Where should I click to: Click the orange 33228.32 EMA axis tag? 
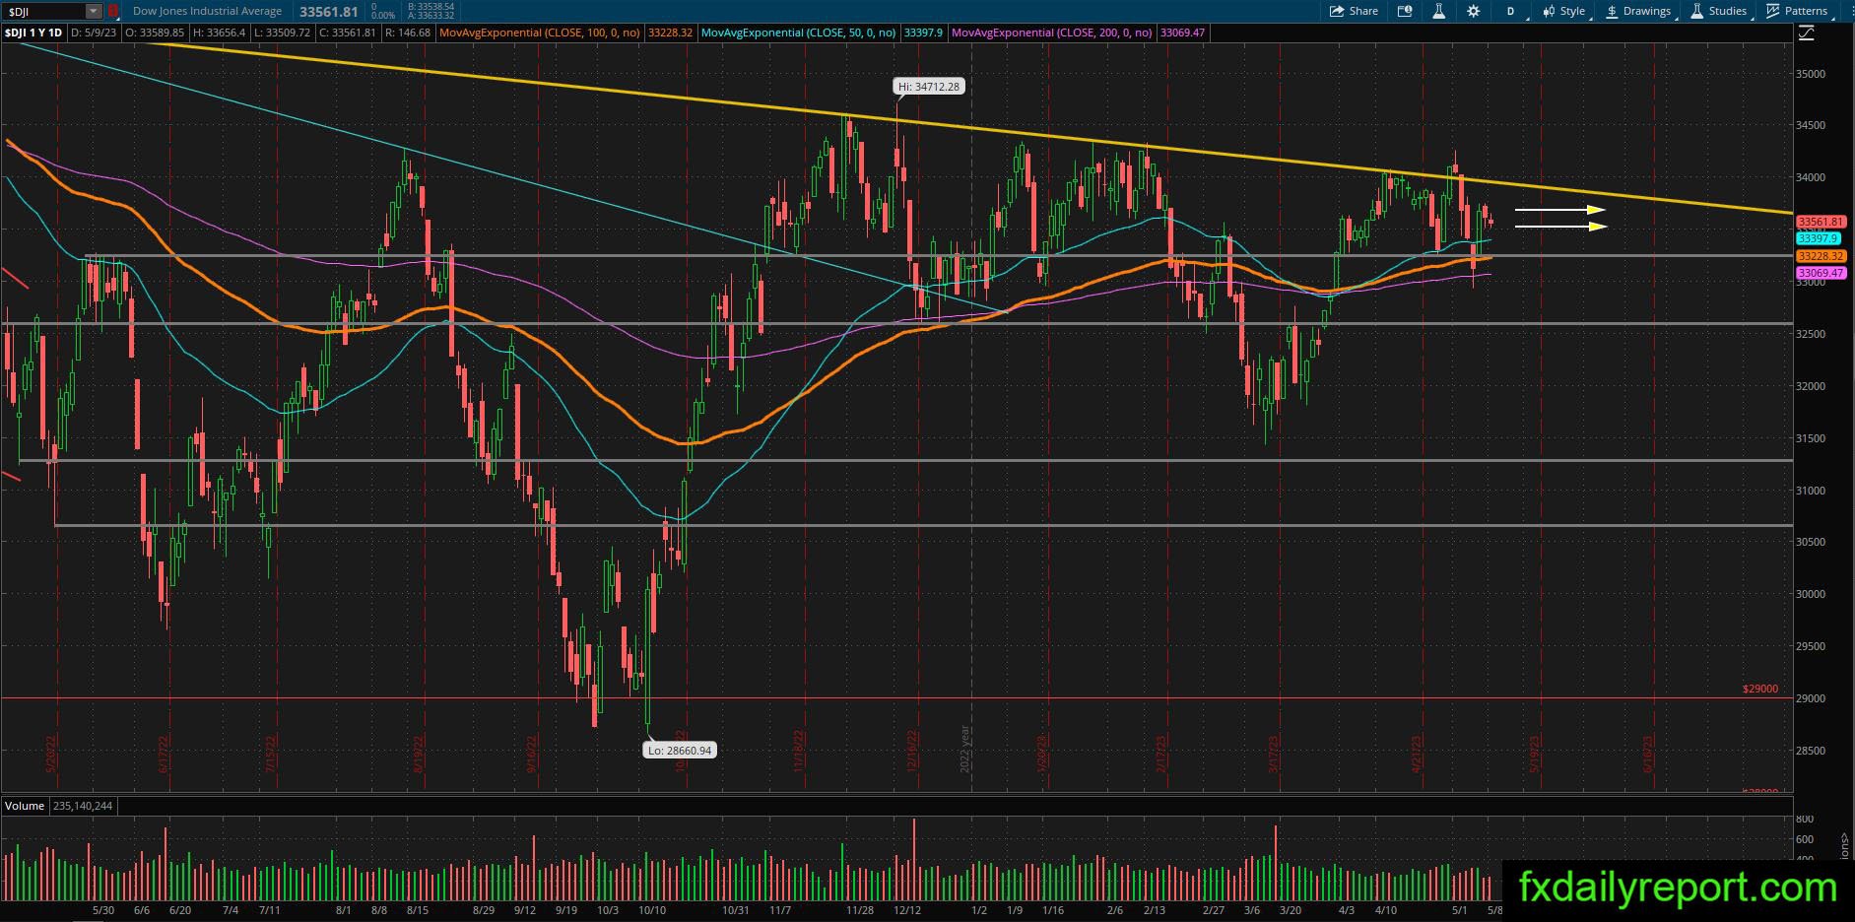1821,256
